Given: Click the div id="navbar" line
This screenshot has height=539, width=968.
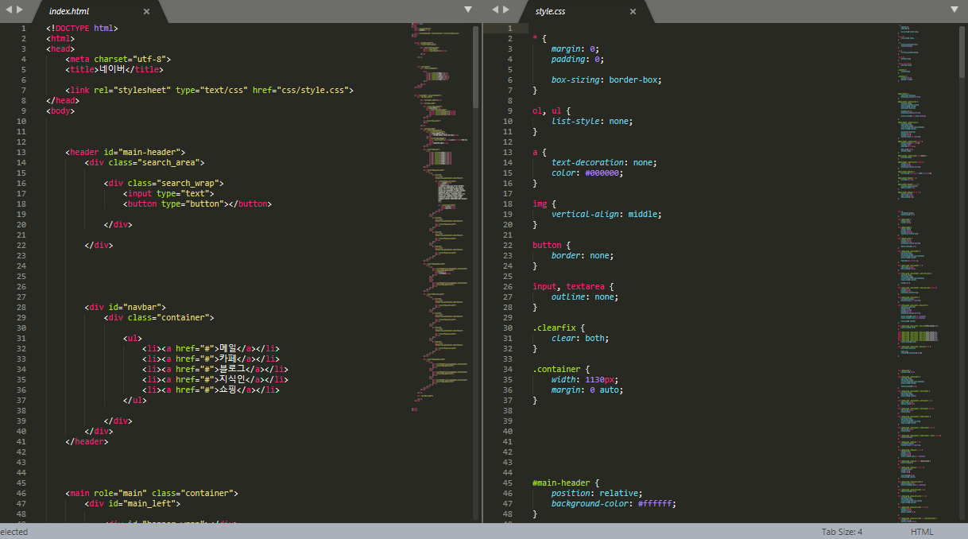Looking at the screenshot, I should click(x=125, y=307).
